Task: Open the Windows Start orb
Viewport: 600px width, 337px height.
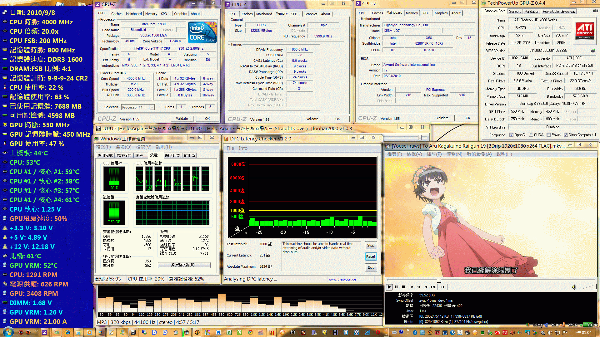Action: pos(8,332)
